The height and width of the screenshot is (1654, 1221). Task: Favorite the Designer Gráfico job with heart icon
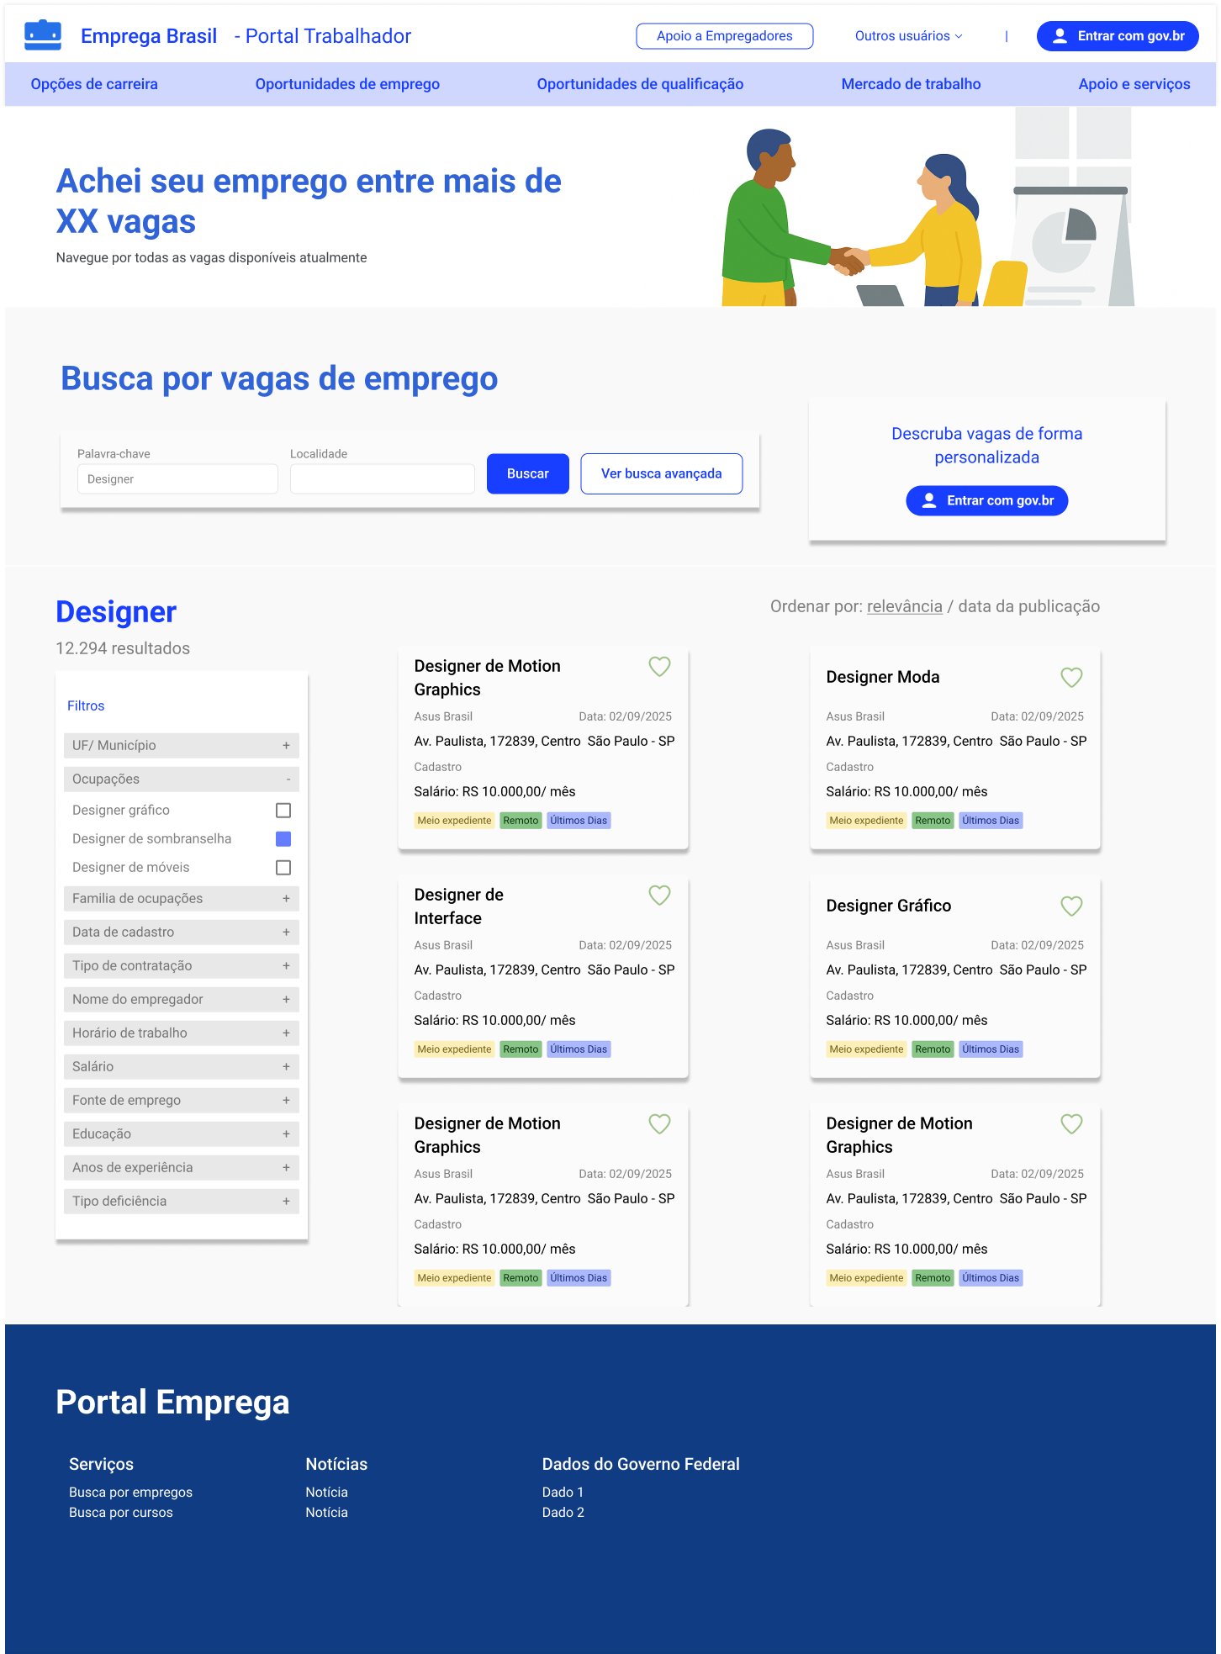[x=1071, y=906]
